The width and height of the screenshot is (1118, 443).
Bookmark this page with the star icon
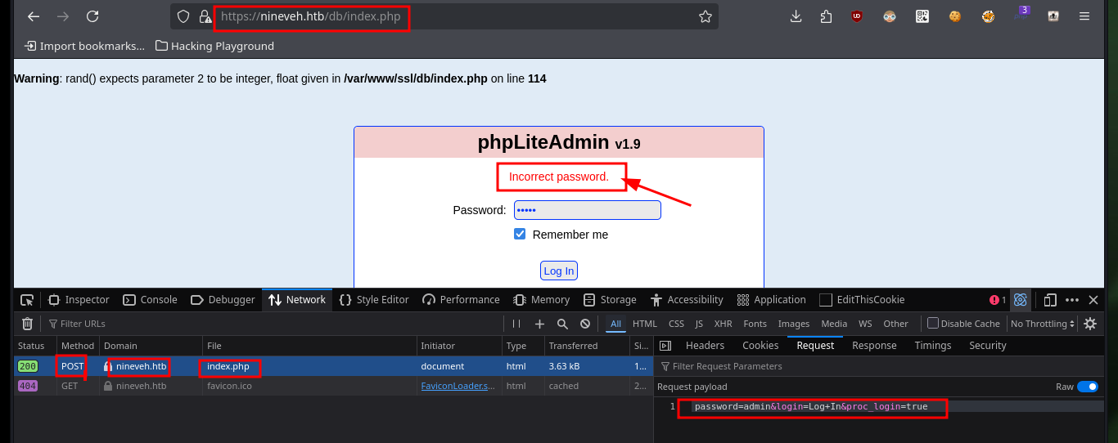point(705,16)
